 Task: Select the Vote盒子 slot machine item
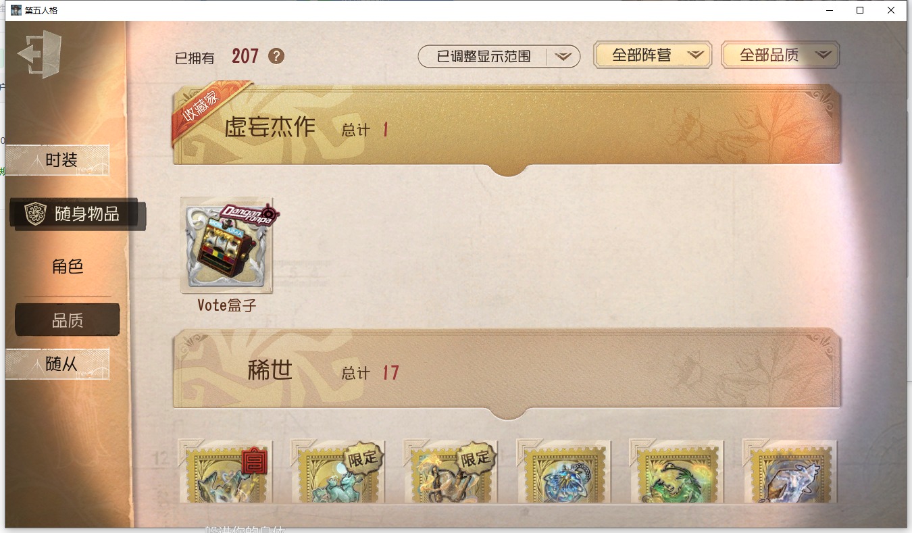pos(226,246)
